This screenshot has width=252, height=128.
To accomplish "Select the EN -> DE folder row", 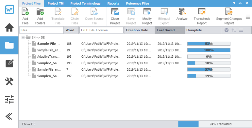I will [36, 37].
